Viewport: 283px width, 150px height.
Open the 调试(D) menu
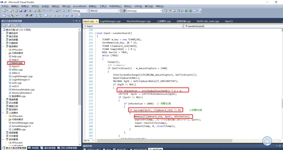click(55, 6)
